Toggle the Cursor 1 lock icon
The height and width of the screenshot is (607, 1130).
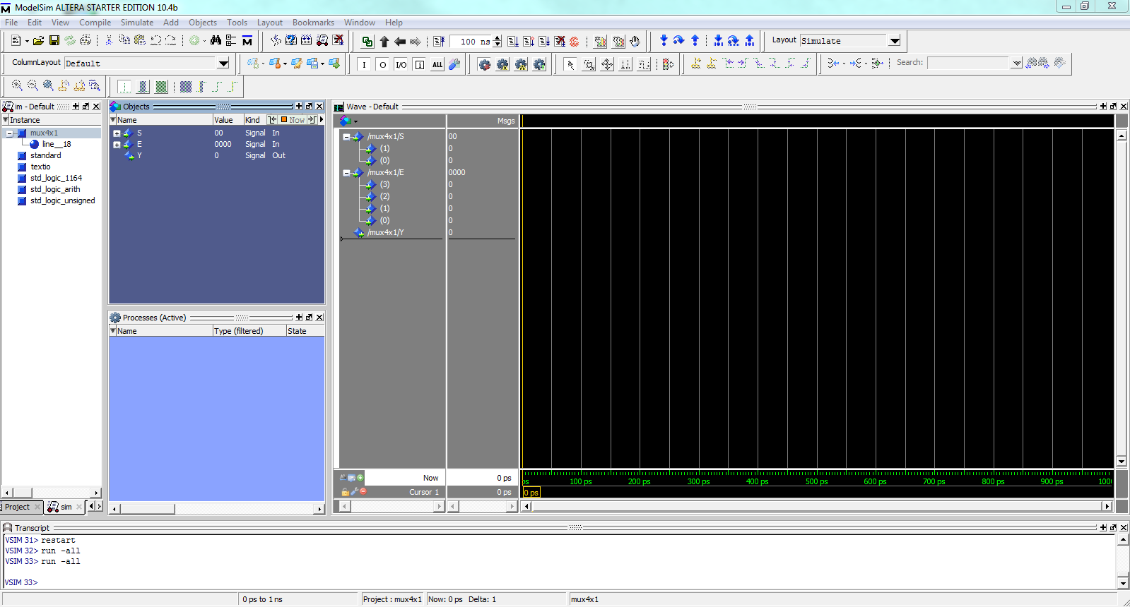click(x=345, y=492)
